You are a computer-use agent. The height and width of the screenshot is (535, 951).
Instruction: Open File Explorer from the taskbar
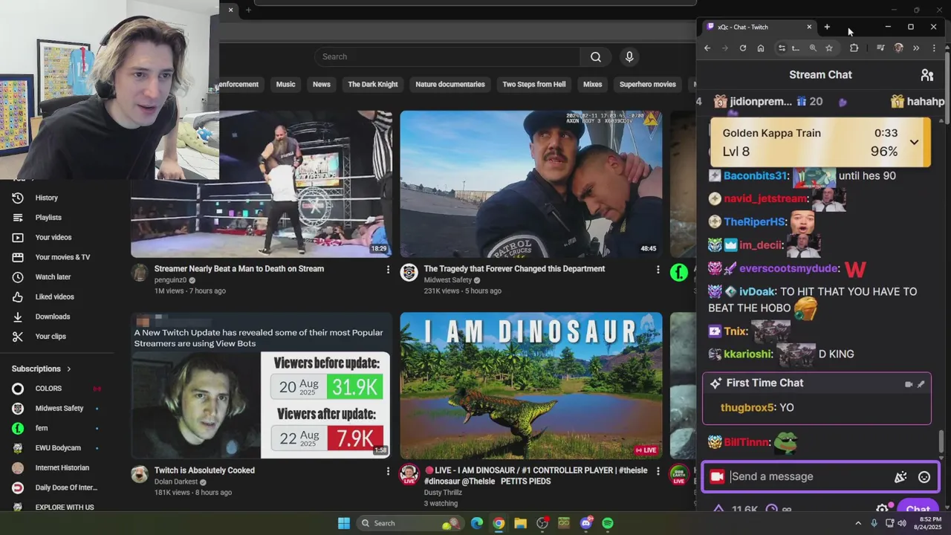tap(520, 523)
